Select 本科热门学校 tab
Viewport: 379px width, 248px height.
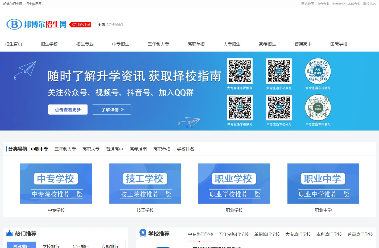click(x=329, y=234)
